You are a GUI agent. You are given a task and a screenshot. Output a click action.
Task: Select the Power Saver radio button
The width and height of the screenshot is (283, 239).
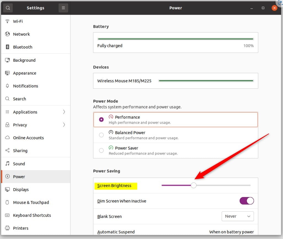[101, 151]
